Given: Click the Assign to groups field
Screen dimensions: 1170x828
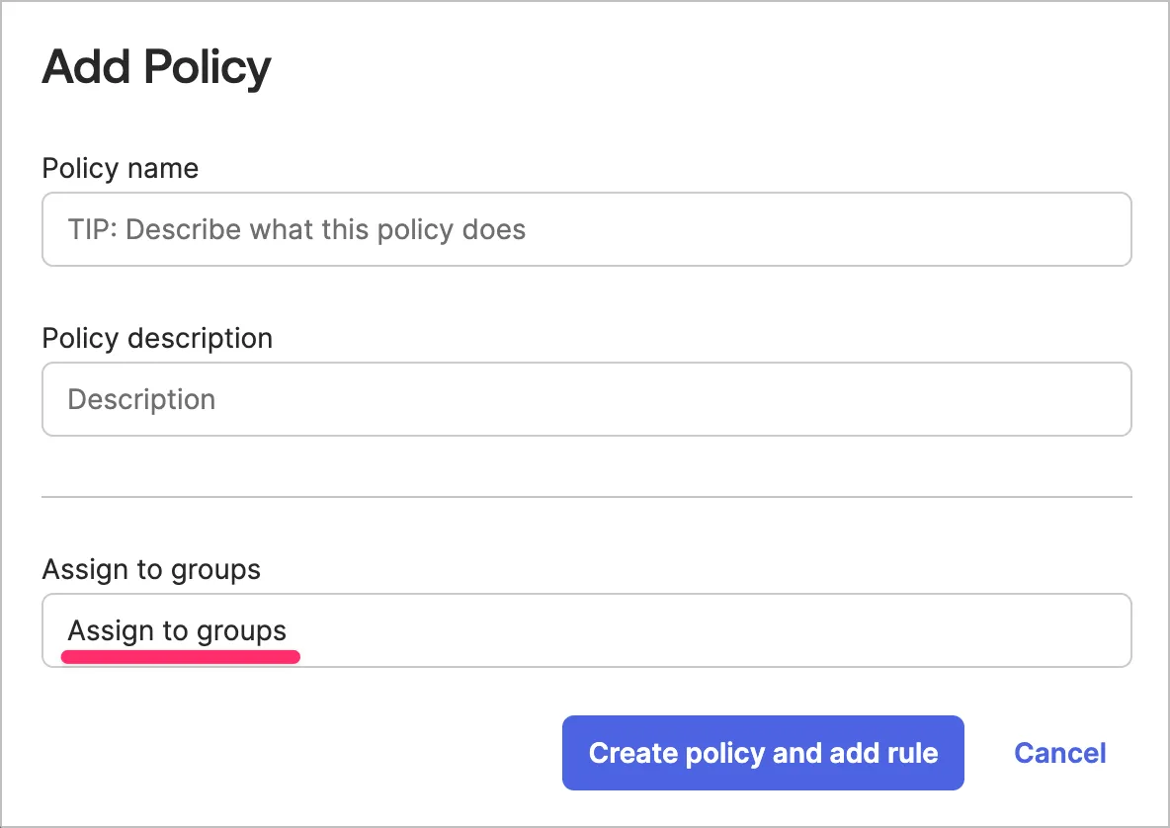Looking at the screenshot, I should 586,630.
